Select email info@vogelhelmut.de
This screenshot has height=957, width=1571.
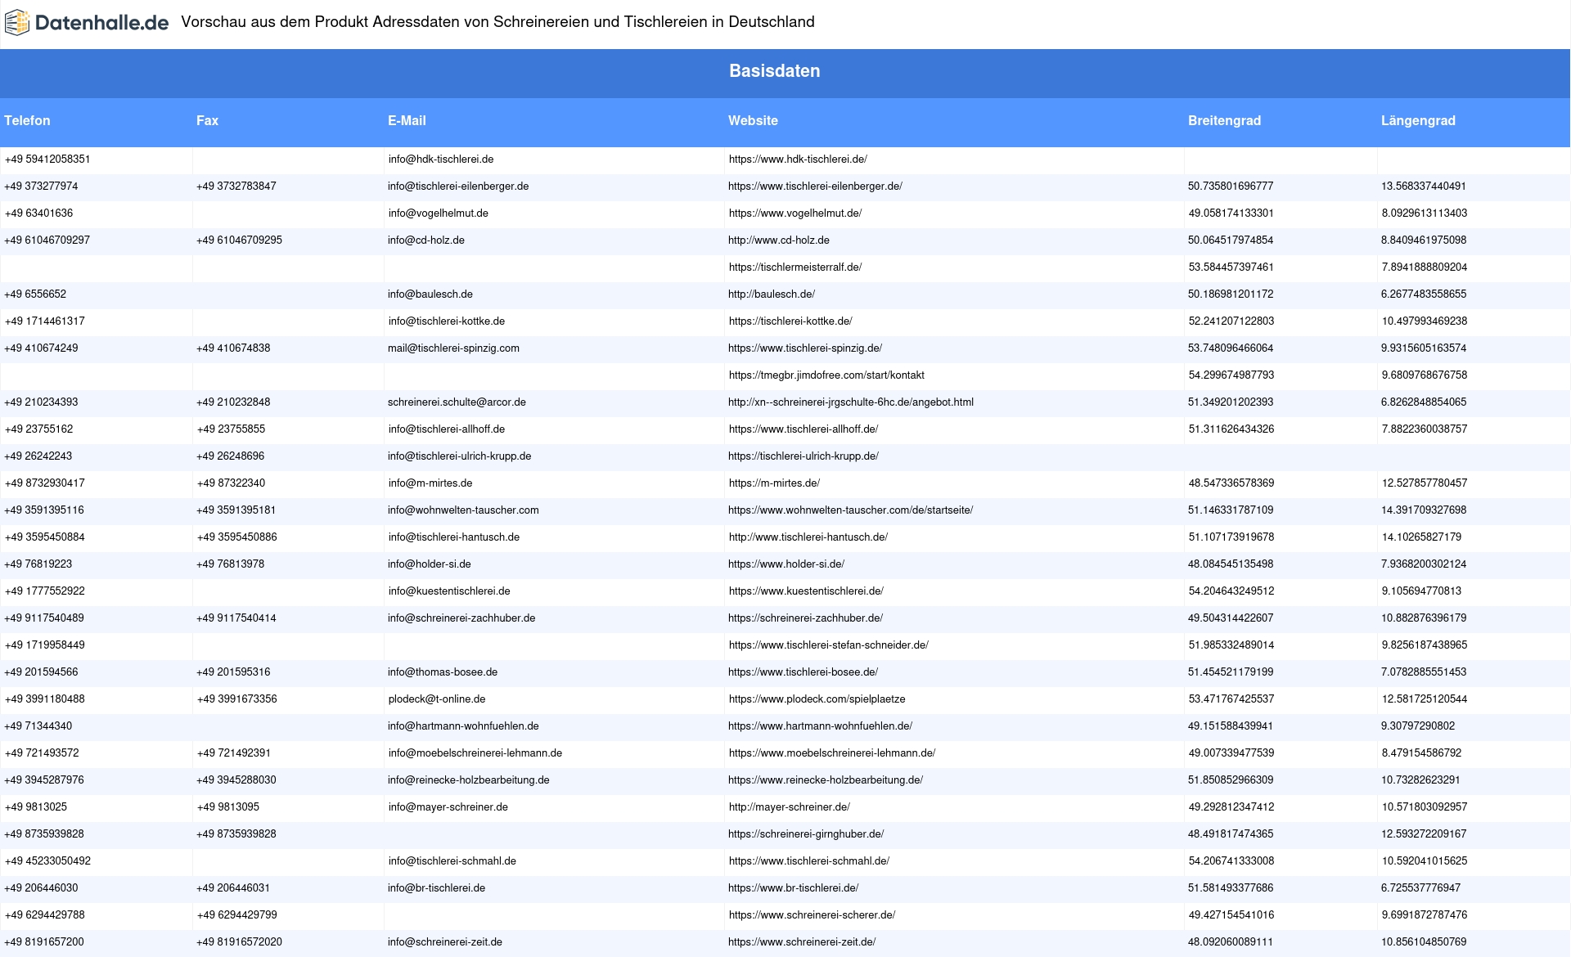[439, 213]
